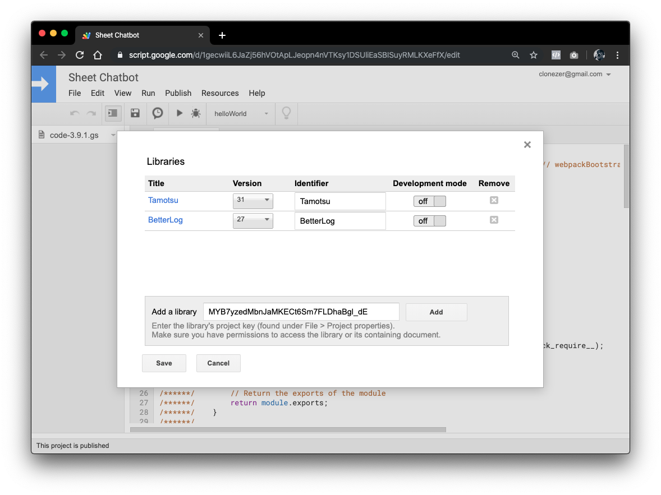Click the 'Version' column header

click(247, 183)
